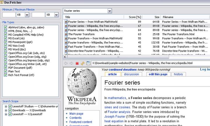Click the Log in link
Viewport: 210px width, 126px height.
205,69
